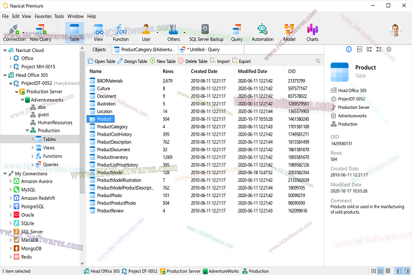Expand the Project MH-0015 node
This screenshot has height=275, width=412.
(10, 66)
